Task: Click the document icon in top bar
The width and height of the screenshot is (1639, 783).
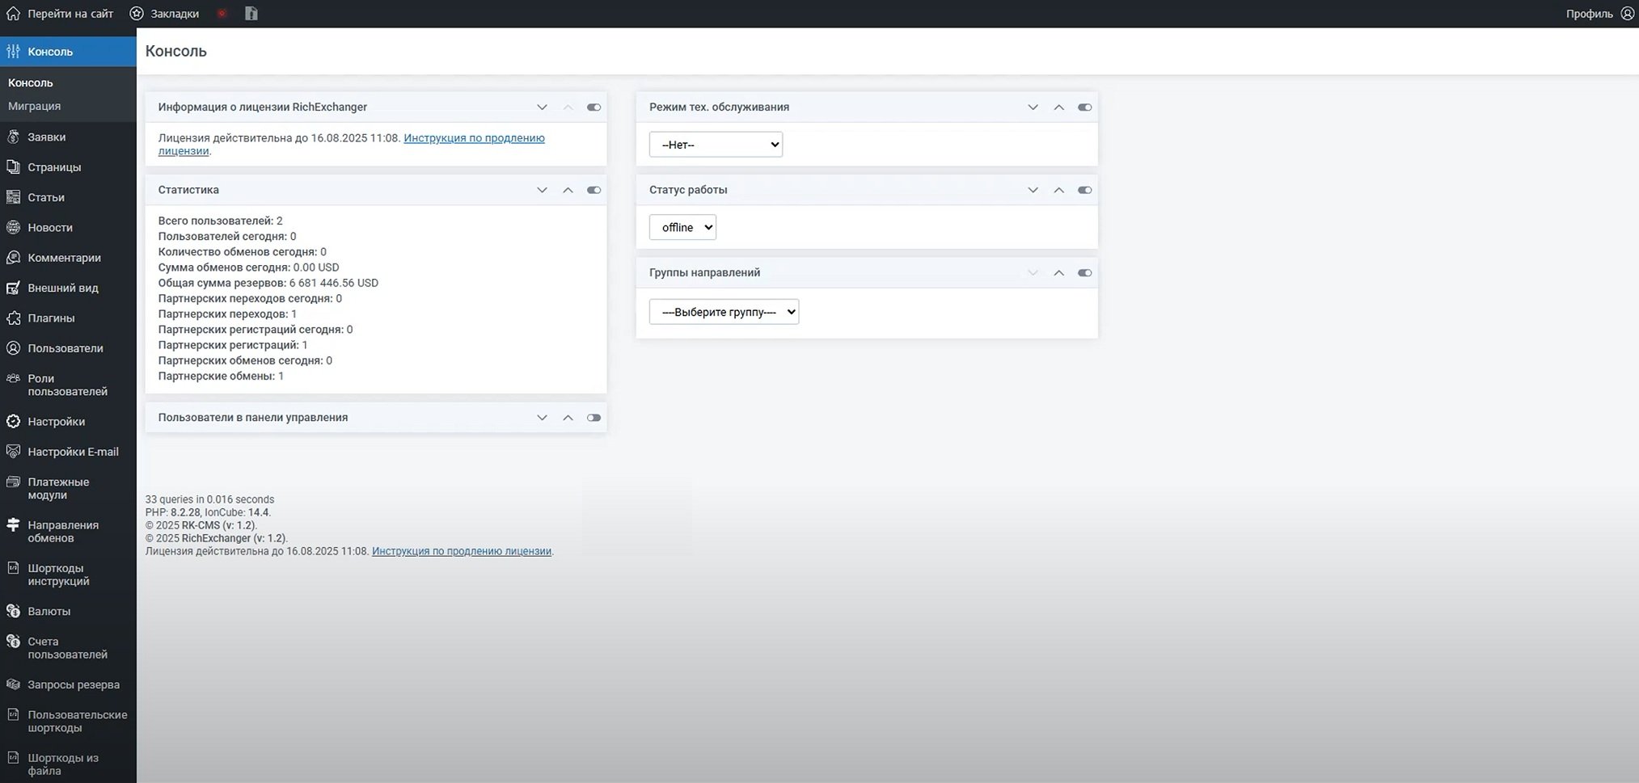Action: (251, 14)
